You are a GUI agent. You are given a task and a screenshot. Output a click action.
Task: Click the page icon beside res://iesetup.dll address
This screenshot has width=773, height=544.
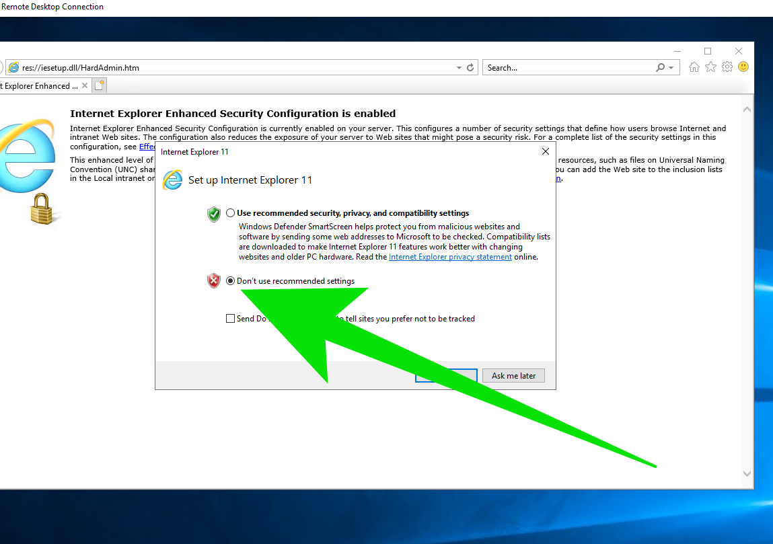[14, 67]
